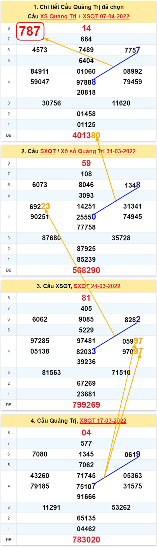Select the number 75107
Viewport: 157px width, 547px height.
click(x=86, y=486)
